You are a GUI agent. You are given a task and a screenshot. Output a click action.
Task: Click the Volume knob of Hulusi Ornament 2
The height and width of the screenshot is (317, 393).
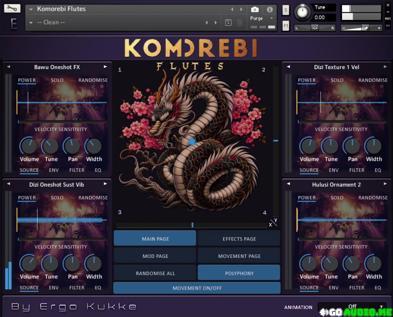(x=308, y=263)
